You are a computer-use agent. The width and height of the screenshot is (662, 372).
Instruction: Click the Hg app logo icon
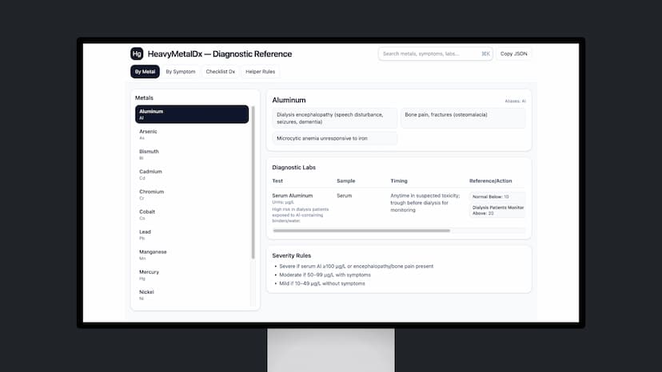(137, 53)
